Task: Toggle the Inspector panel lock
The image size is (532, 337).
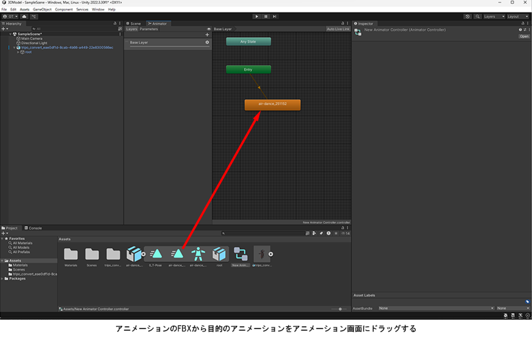Action: pos(523,23)
